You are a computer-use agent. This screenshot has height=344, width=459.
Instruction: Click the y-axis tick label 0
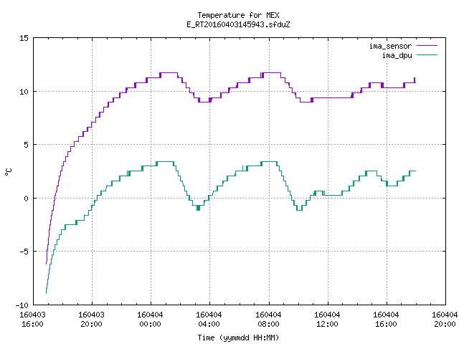(x=27, y=199)
